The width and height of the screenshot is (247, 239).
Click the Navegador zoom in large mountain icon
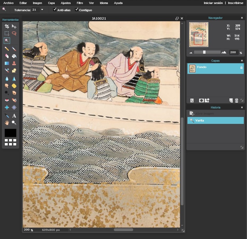click(224, 52)
